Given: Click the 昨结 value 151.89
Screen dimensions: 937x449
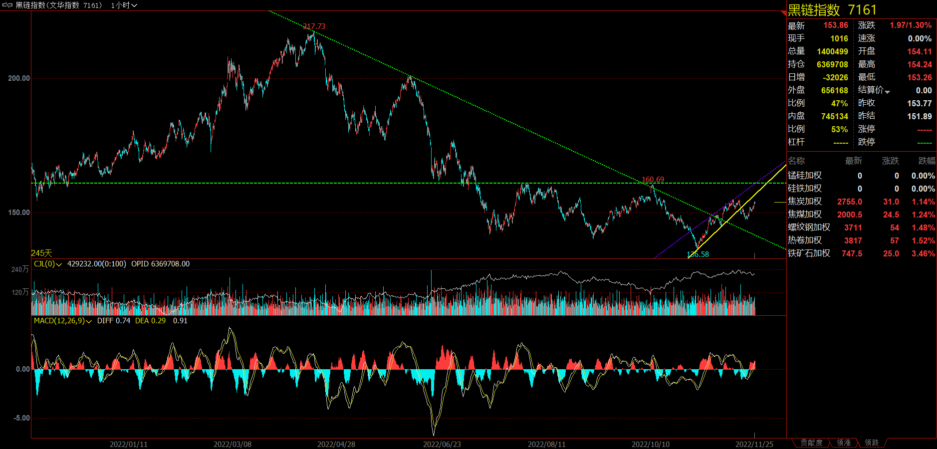Looking at the screenshot, I should (920, 116).
